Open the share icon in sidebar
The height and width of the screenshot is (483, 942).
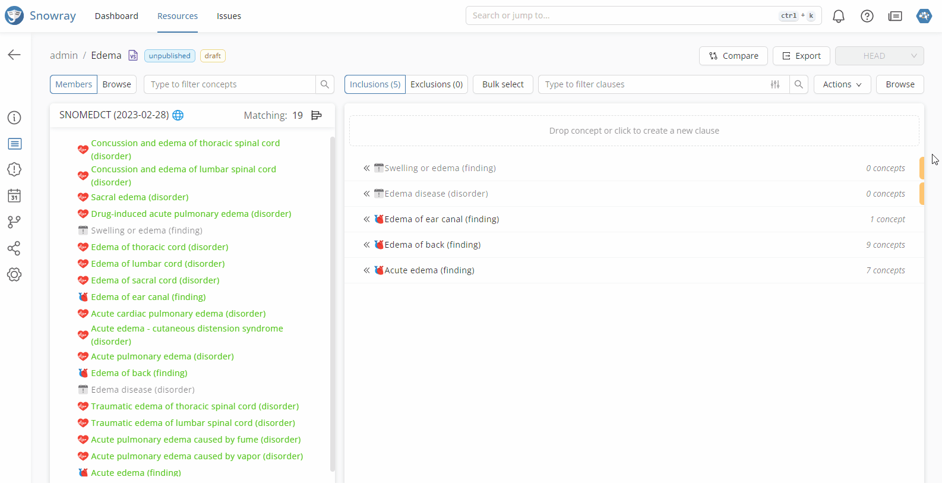[14, 248]
